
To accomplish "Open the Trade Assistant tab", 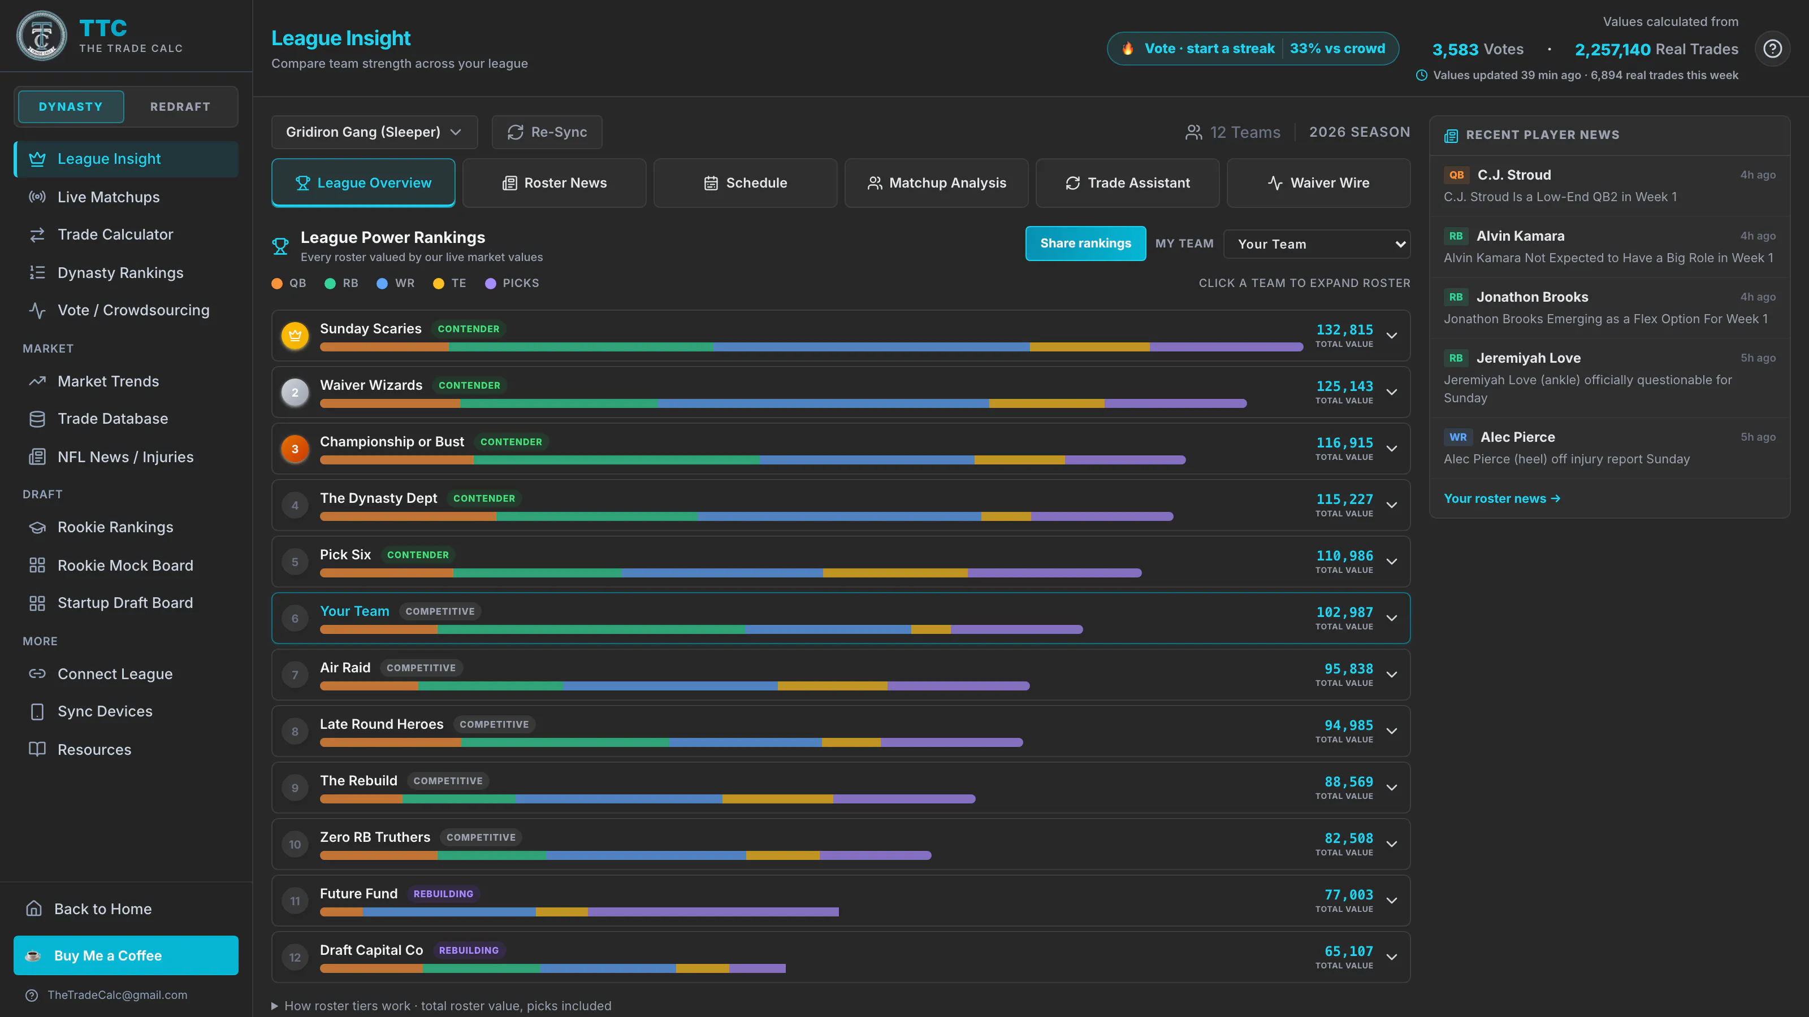I will (1127, 182).
